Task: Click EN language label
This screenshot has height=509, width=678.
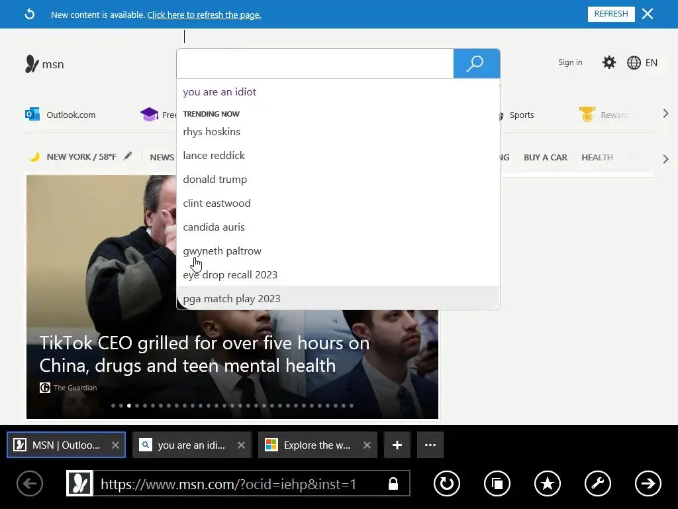Action: [652, 63]
